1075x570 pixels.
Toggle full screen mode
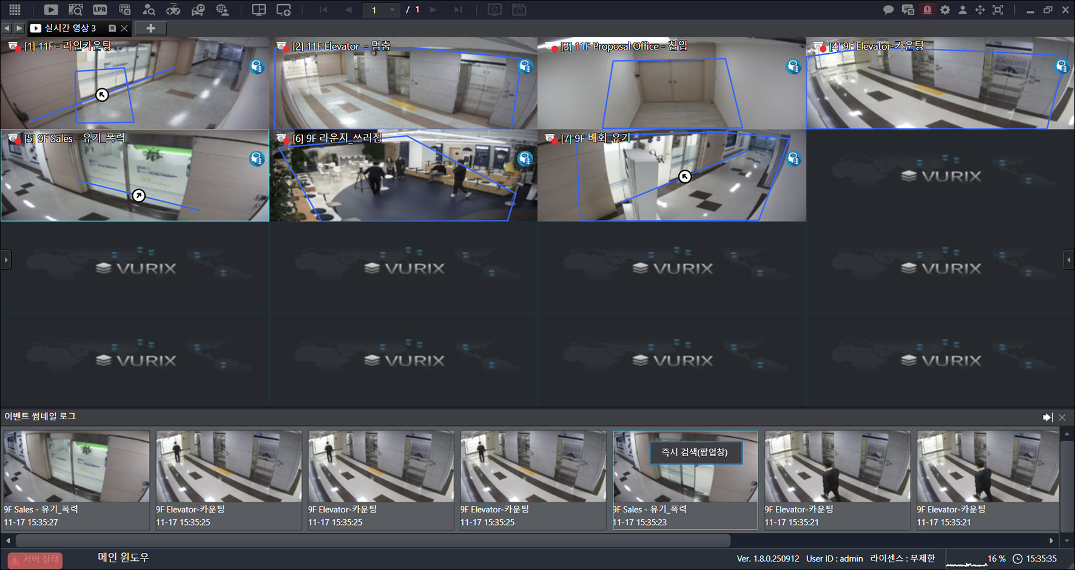(998, 10)
